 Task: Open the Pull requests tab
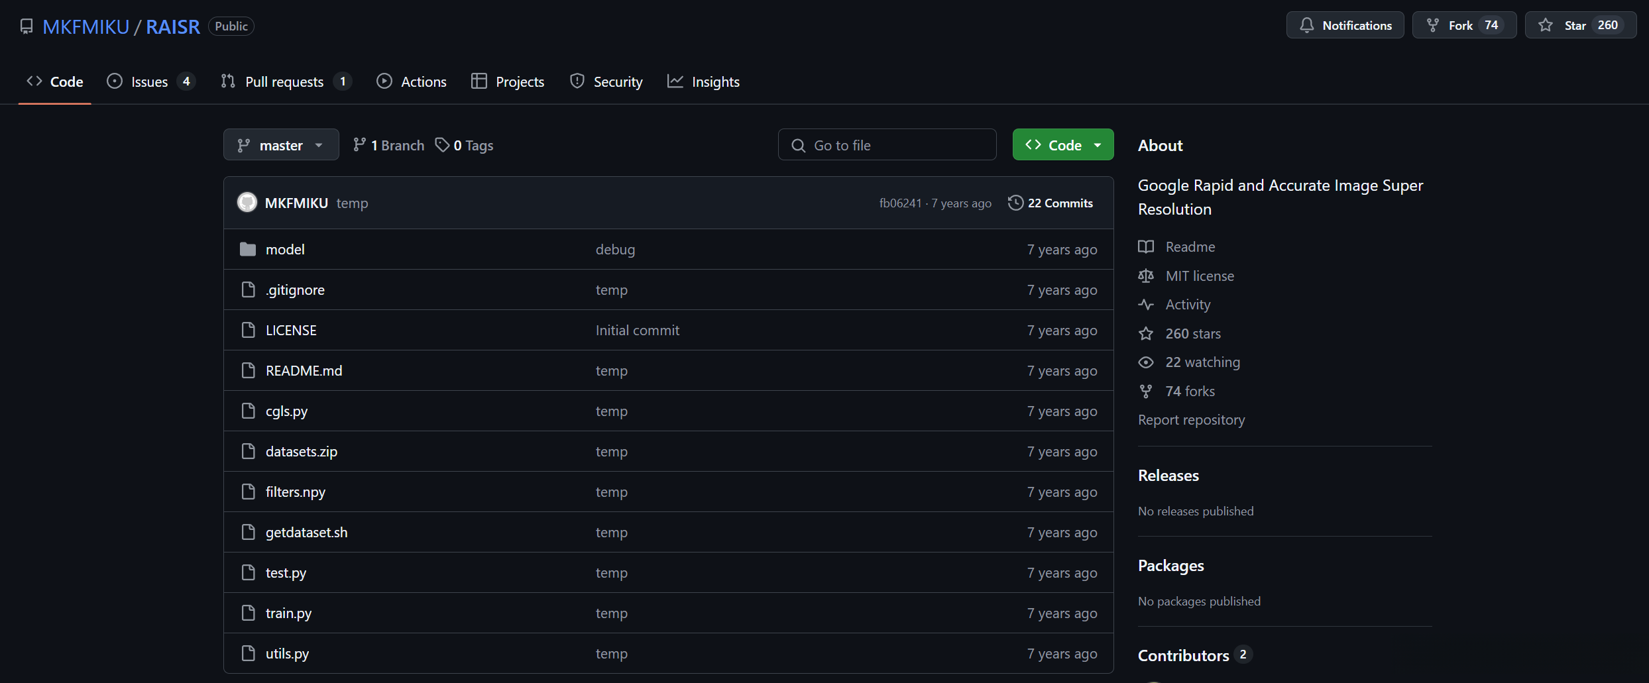click(x=284, y=81)
